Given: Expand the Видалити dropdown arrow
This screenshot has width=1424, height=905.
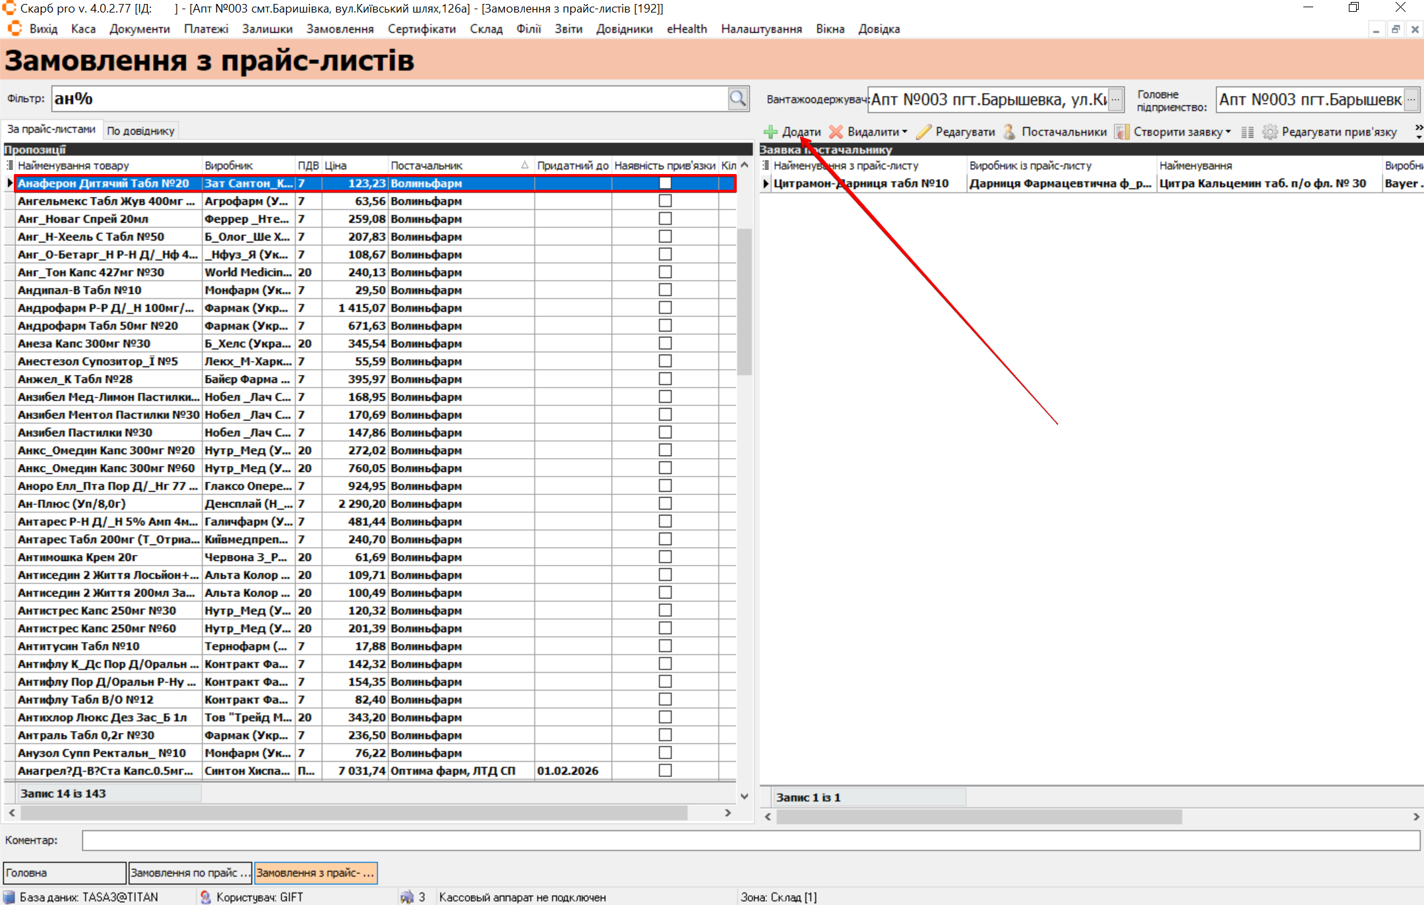Looking at the screenshot, I should pyautogui.click(x=905, y=132).
